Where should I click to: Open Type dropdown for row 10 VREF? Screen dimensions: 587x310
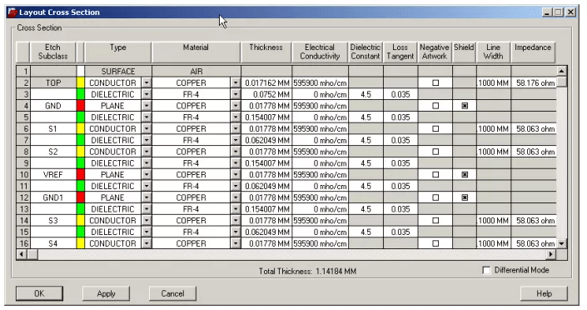click(x=147, y=175)
